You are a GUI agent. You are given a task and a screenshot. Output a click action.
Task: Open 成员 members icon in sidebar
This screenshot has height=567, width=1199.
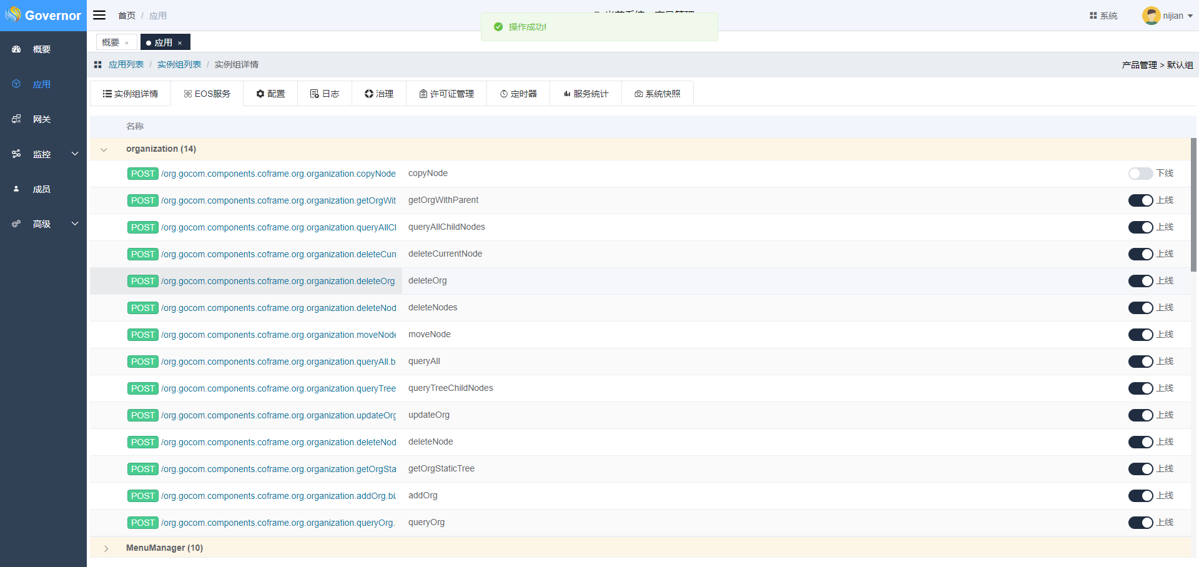tap(16, 189)
